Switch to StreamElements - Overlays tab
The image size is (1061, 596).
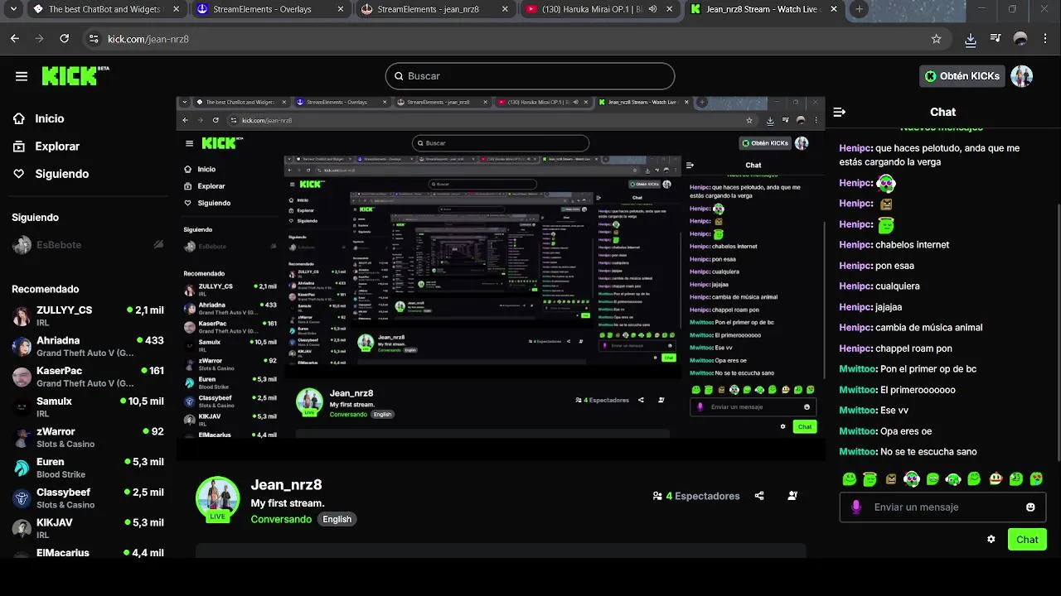(271, 9)
